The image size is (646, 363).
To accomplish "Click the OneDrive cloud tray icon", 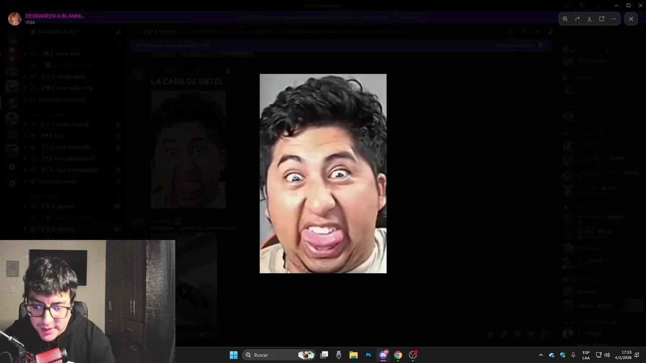I will click(552, 355).
